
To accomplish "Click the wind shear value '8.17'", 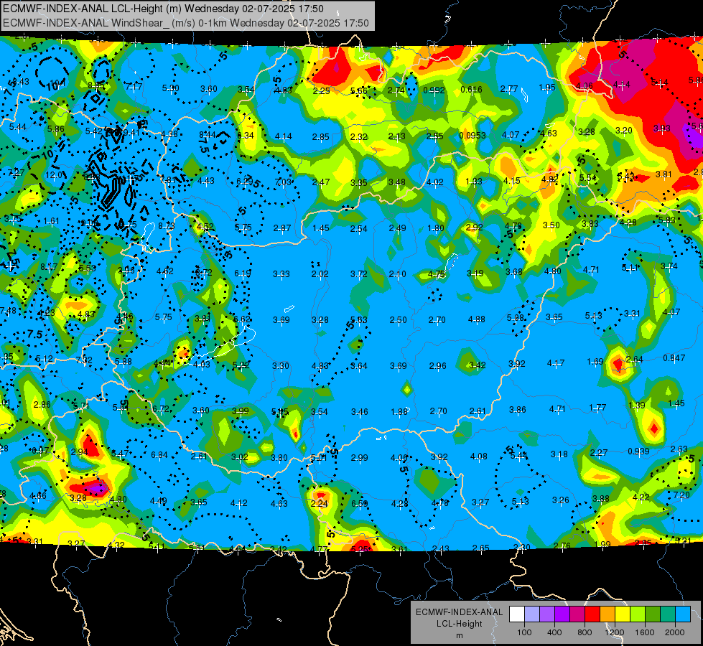I will [x=48, y=267].
